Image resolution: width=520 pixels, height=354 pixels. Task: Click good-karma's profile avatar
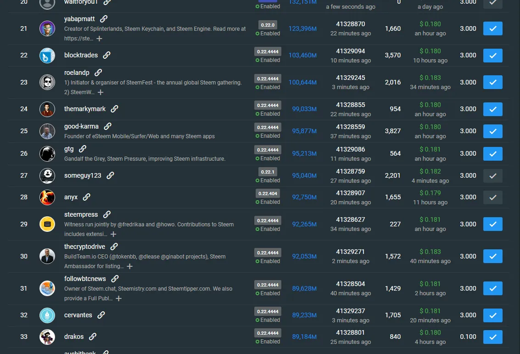pos(47,131)
